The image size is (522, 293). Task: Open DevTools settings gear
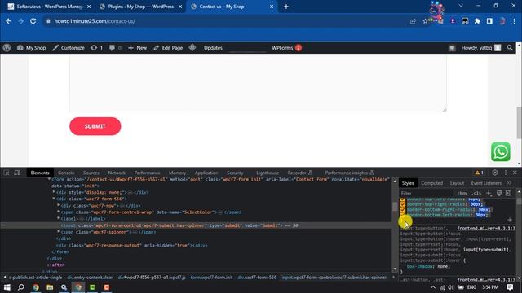(x=495, y=173)
